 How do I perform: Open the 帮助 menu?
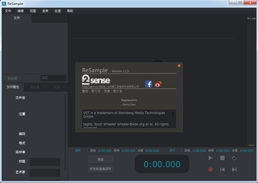coord(70,11)
